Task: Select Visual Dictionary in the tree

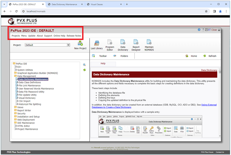Action: click(x=27, y=98)
